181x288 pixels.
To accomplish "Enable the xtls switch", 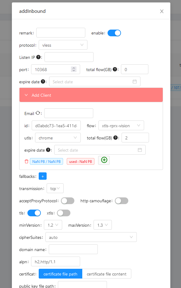I will [64, 213].
